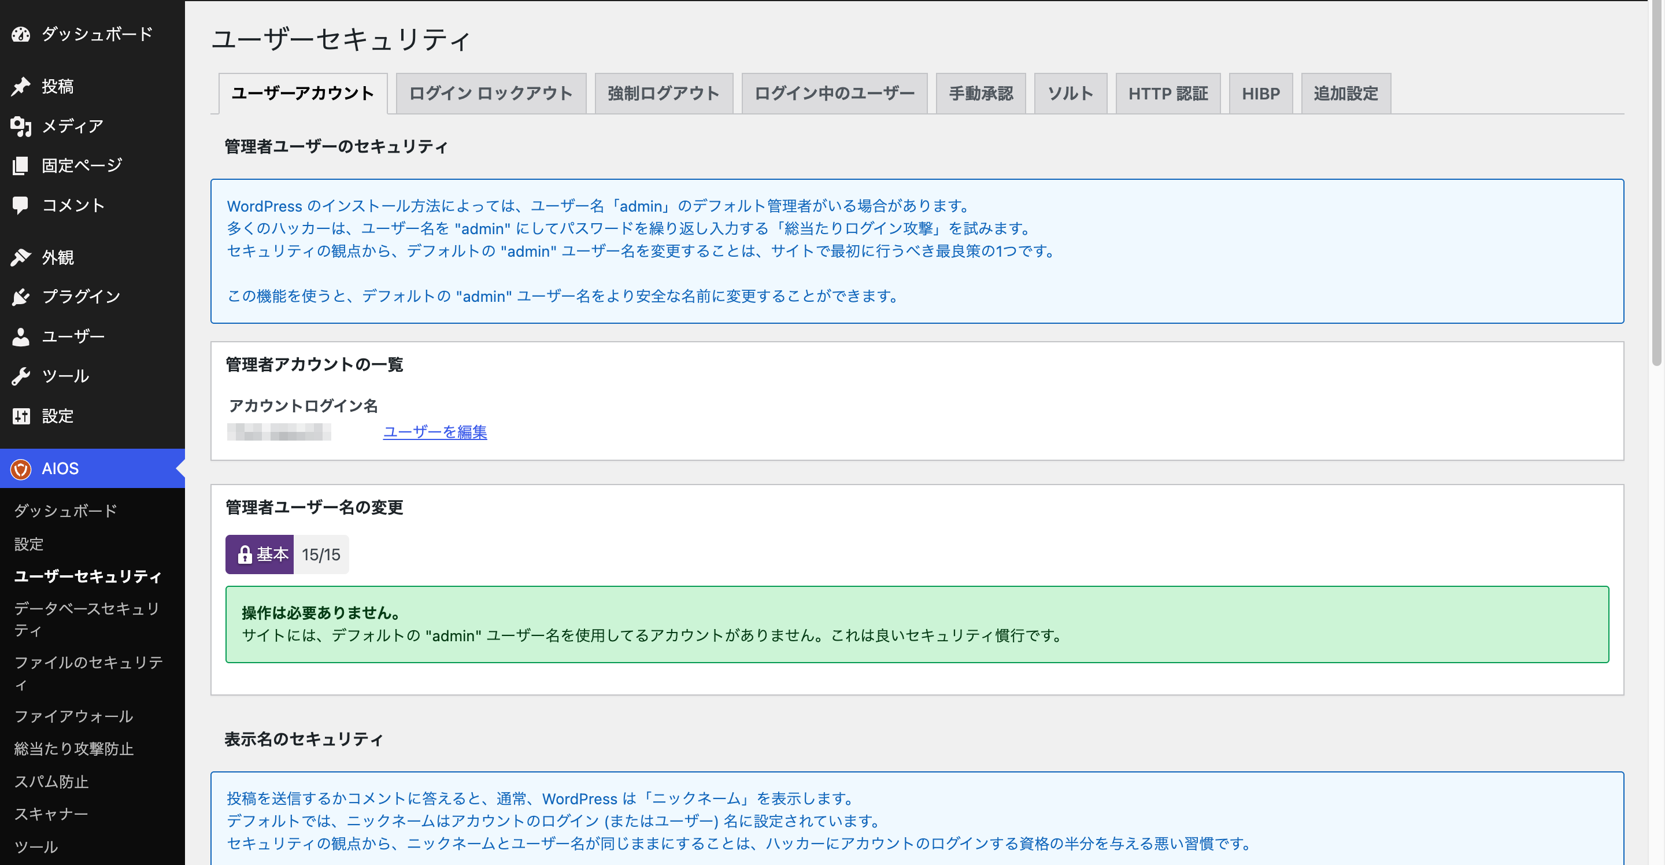Screen dimensions: 1665x865
Task: Click the lock icon on 基本 badge
Action: [245, 555]
